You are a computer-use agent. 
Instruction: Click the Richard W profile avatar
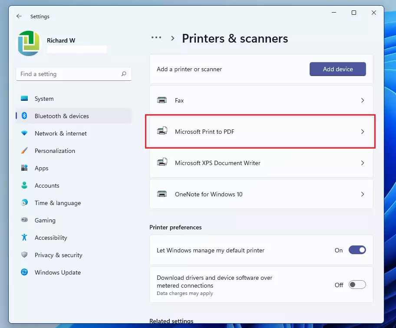pos(29,43)
